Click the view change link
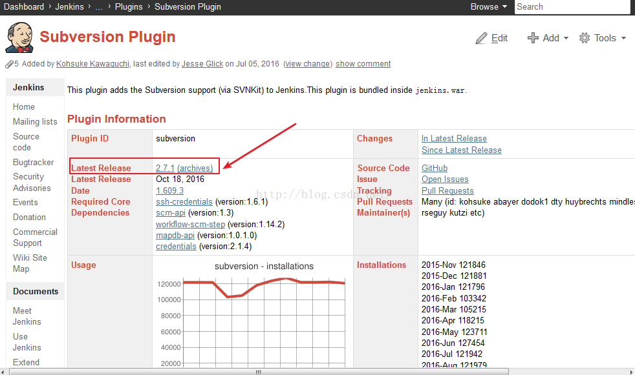This screenshot has height=375, width=635. [308, 64]
